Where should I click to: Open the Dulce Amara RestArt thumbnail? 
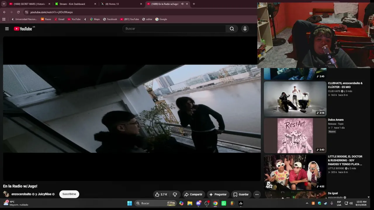click(295, 136)
